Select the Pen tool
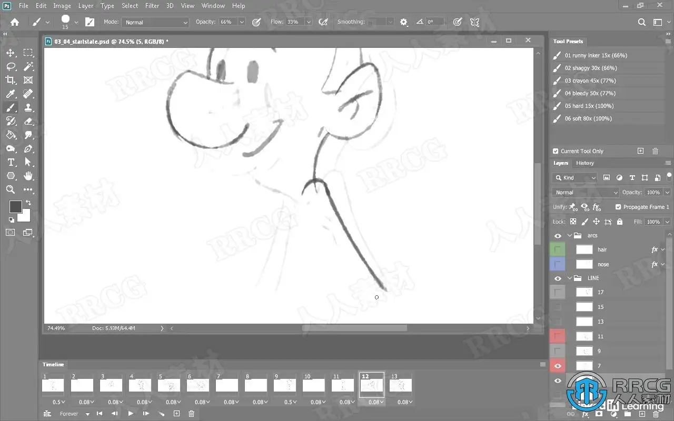 [28, 148]
